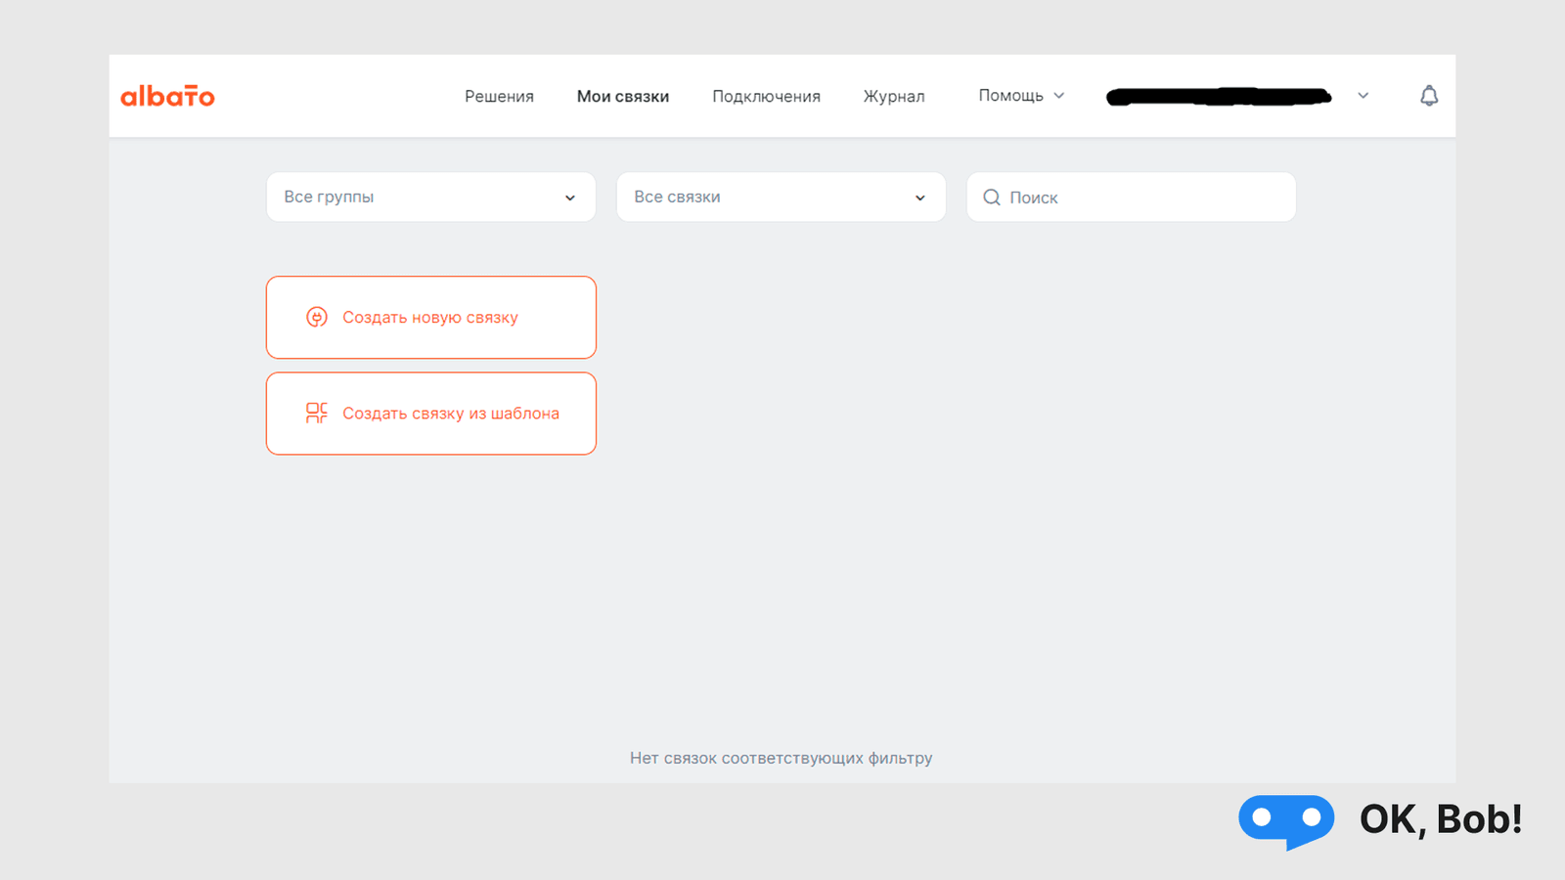
Task: Click the albato logo
Action: tap(167, 96)
